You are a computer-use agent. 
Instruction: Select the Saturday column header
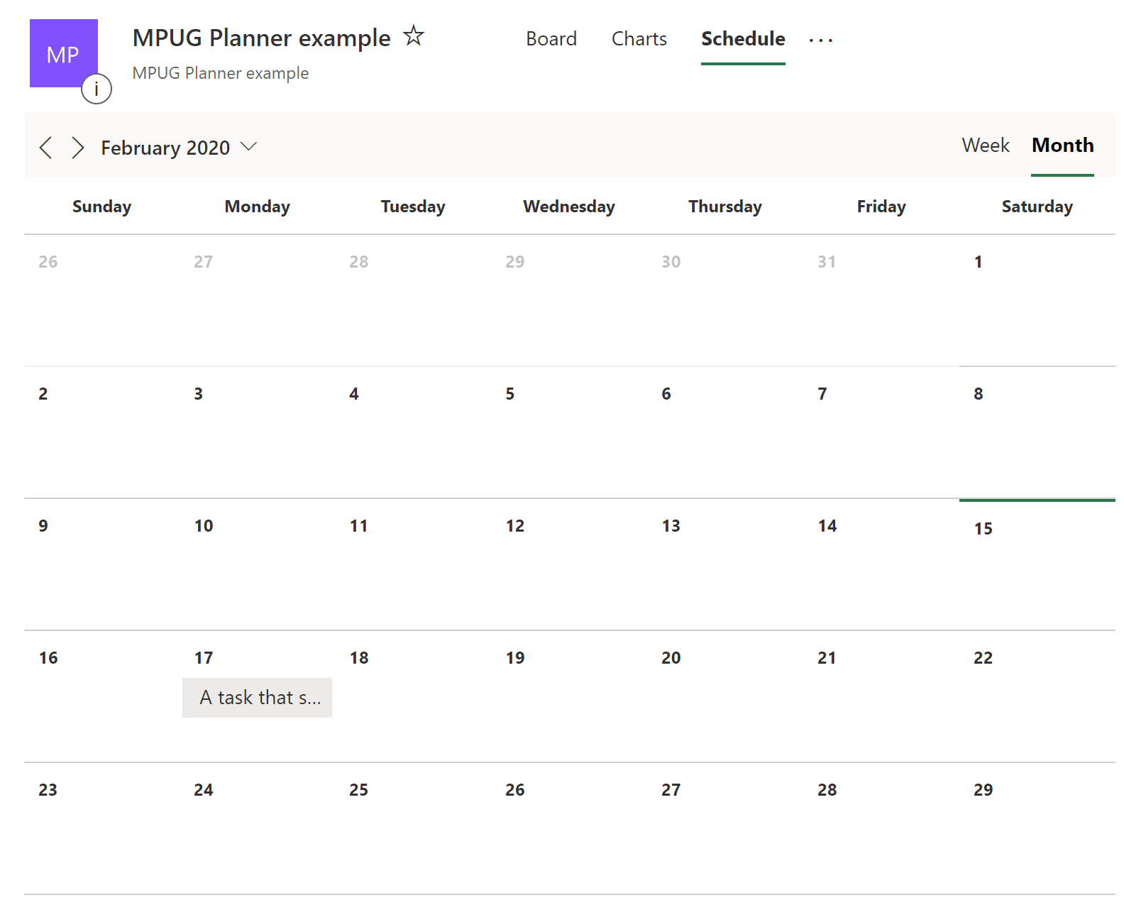click(1037, 207)
